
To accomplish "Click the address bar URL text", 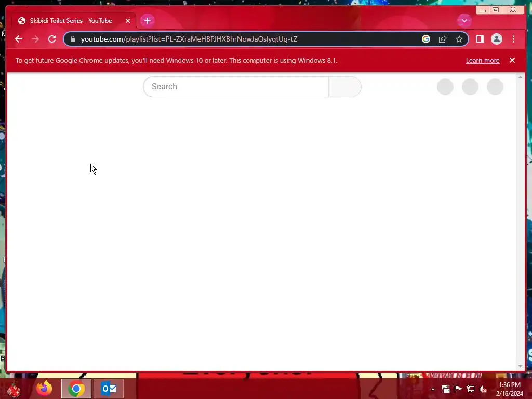I will coord(189,39).
